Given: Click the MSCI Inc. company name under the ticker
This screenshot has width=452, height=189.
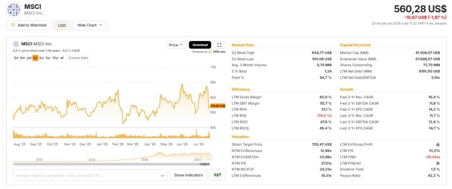Looking at the screenshot, I should point(34,13).
